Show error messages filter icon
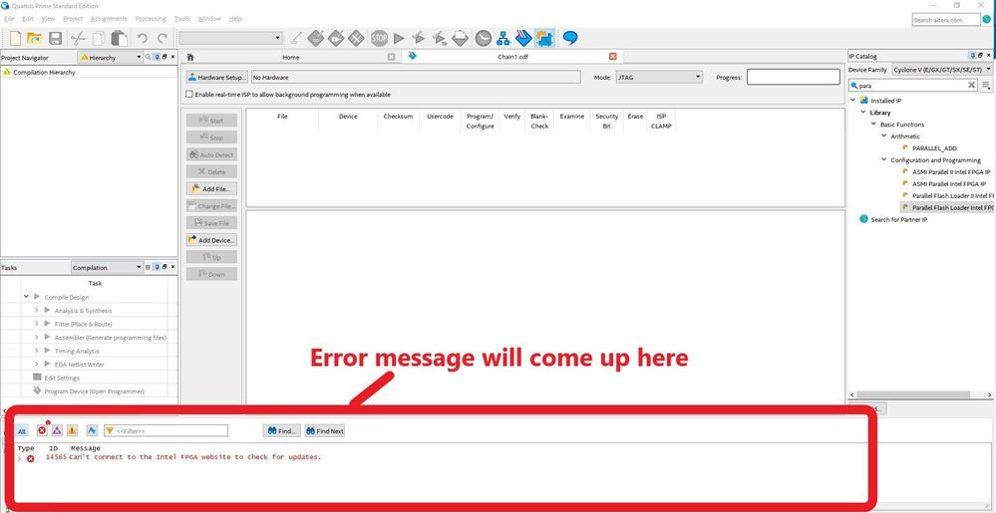This screenshot has height=513, width=996. tap(42, 430)
